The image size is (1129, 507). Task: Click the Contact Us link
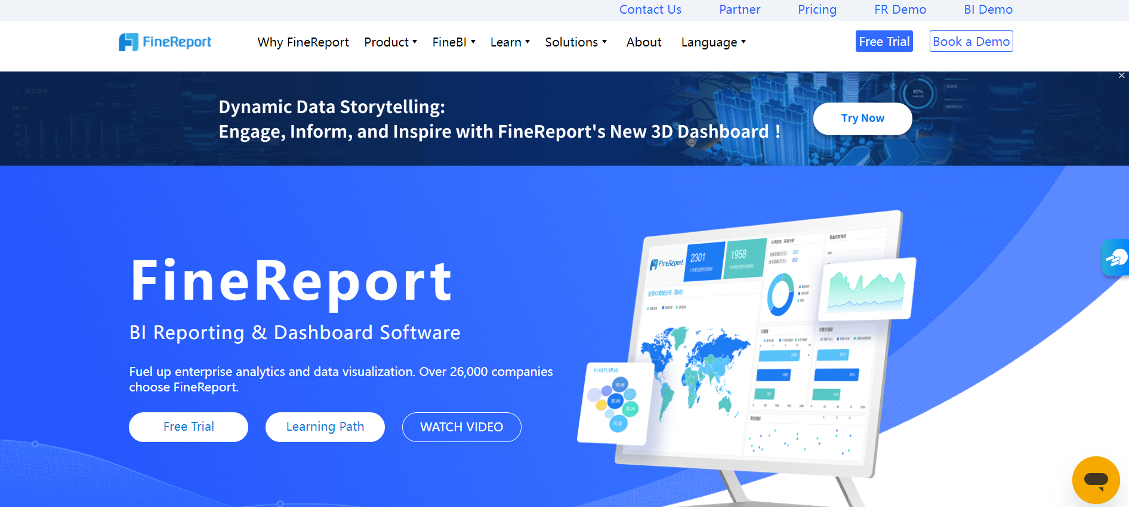[650, 10]
